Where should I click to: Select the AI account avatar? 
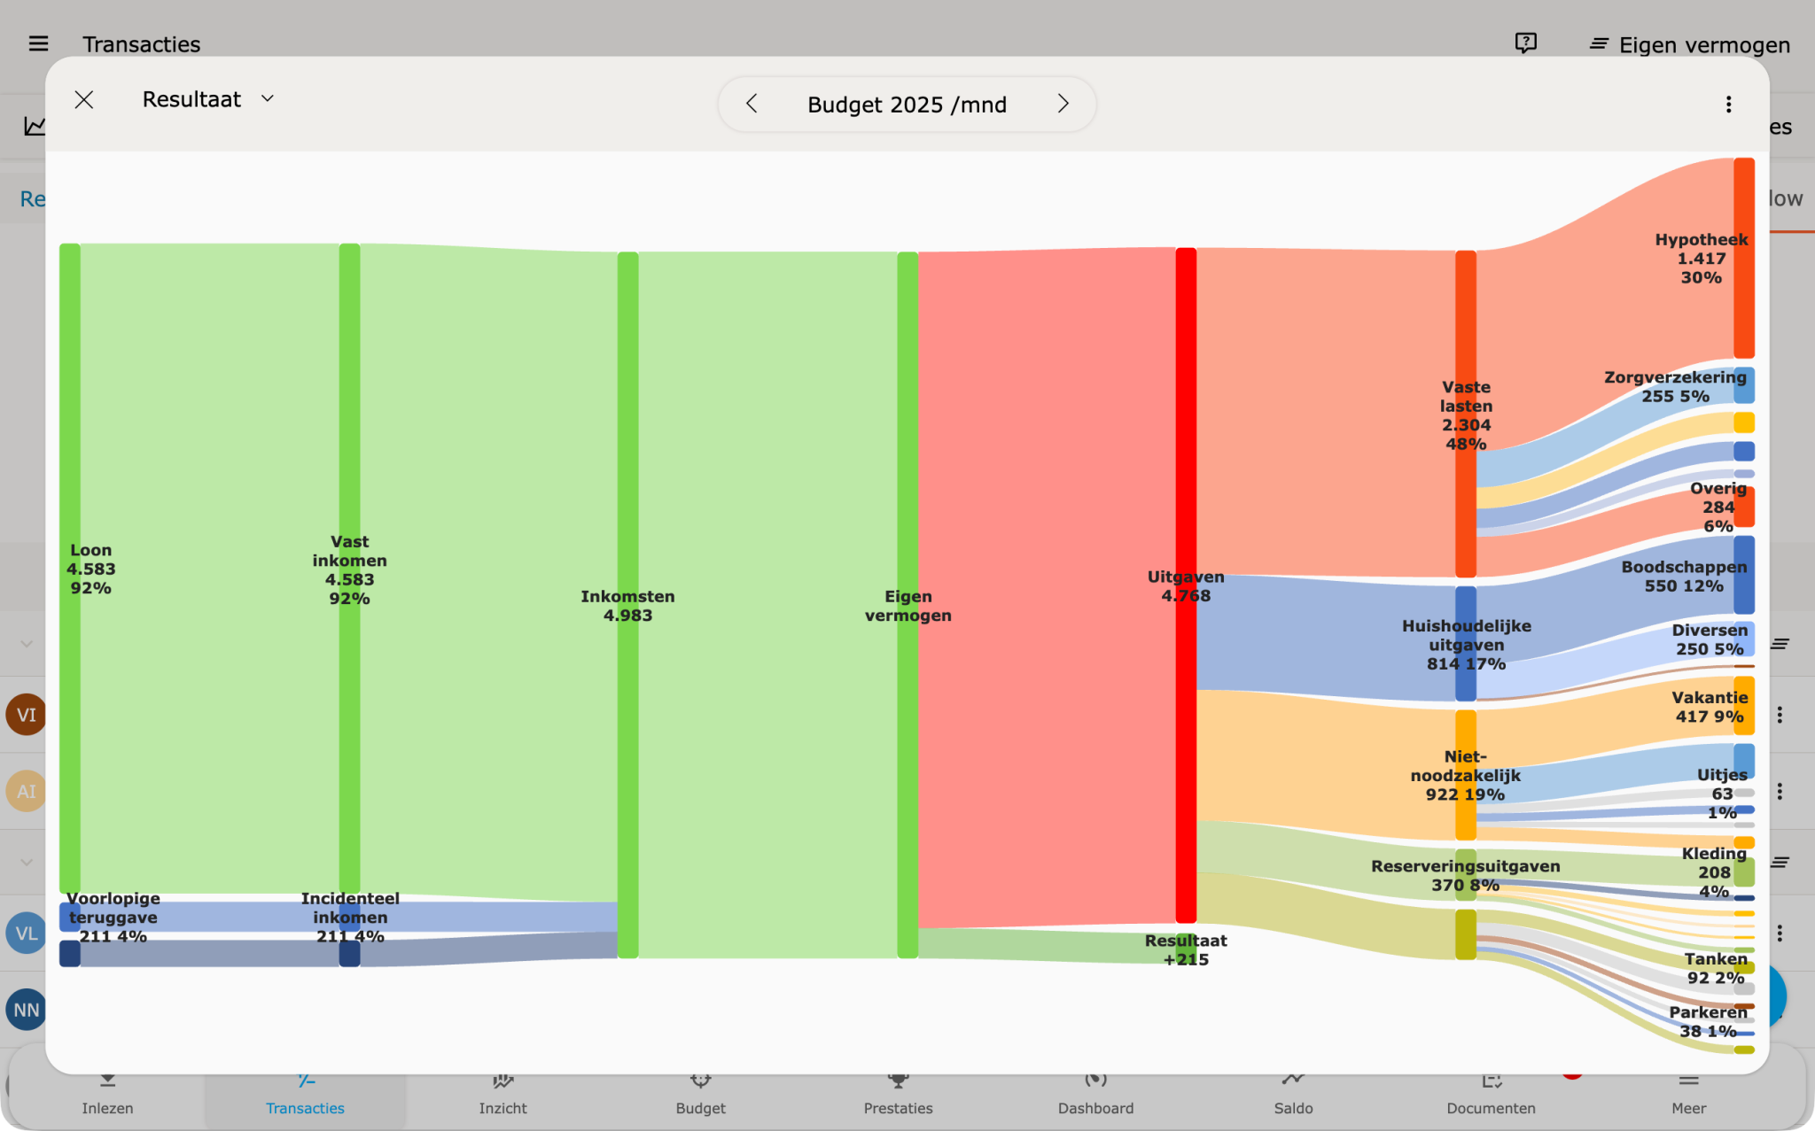click(26, 791)
